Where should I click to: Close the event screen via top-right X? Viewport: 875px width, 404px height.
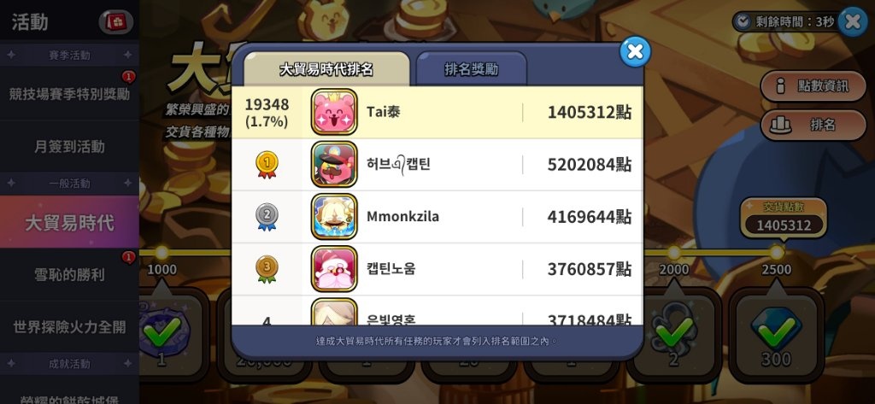tap(853, 21)
